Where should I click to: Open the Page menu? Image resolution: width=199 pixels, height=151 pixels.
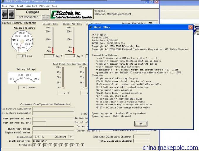[x=12, y=6]
